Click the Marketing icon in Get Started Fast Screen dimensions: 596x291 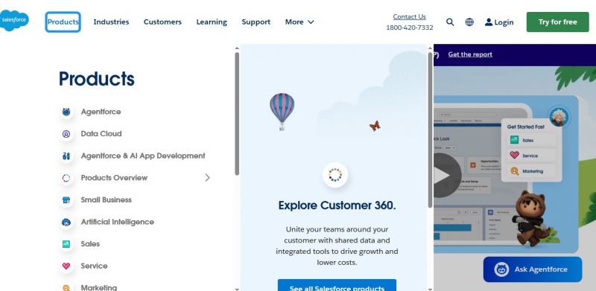tap(514, 171)
